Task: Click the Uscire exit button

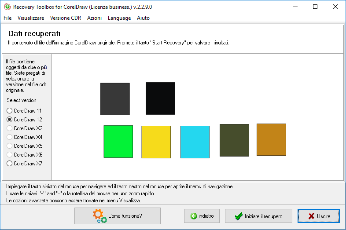Action: tap(318, 216)
